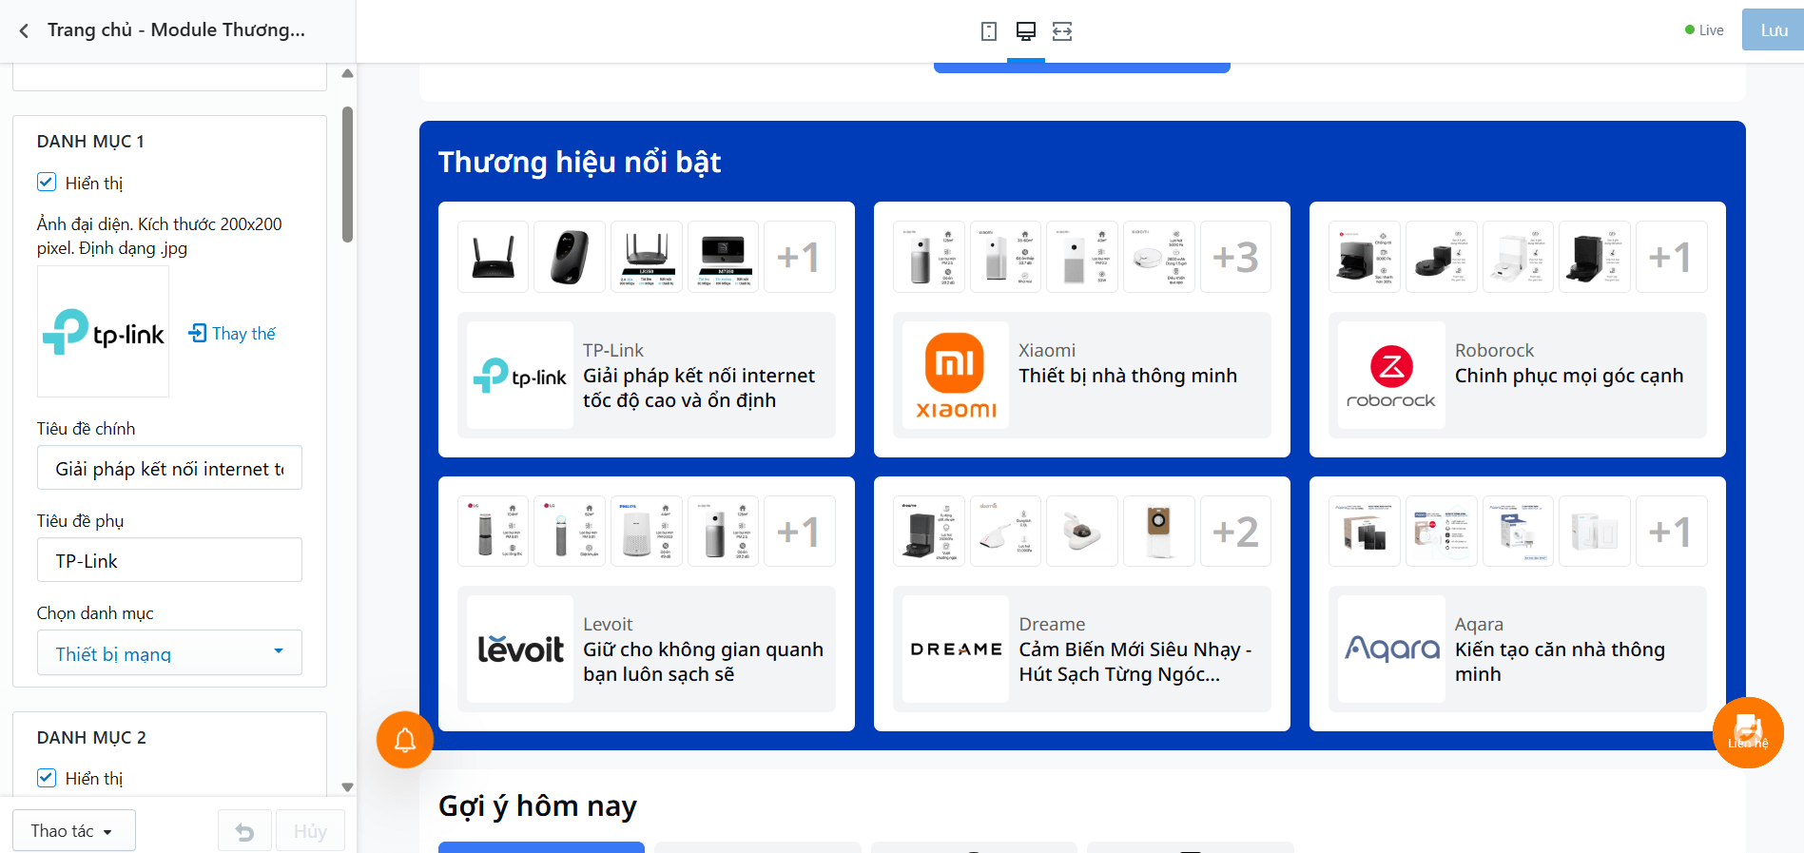1804x853 pixels.
Task: Click the robot vacuum thumbnail in Xiaomi card
Action: point(1159,257)
